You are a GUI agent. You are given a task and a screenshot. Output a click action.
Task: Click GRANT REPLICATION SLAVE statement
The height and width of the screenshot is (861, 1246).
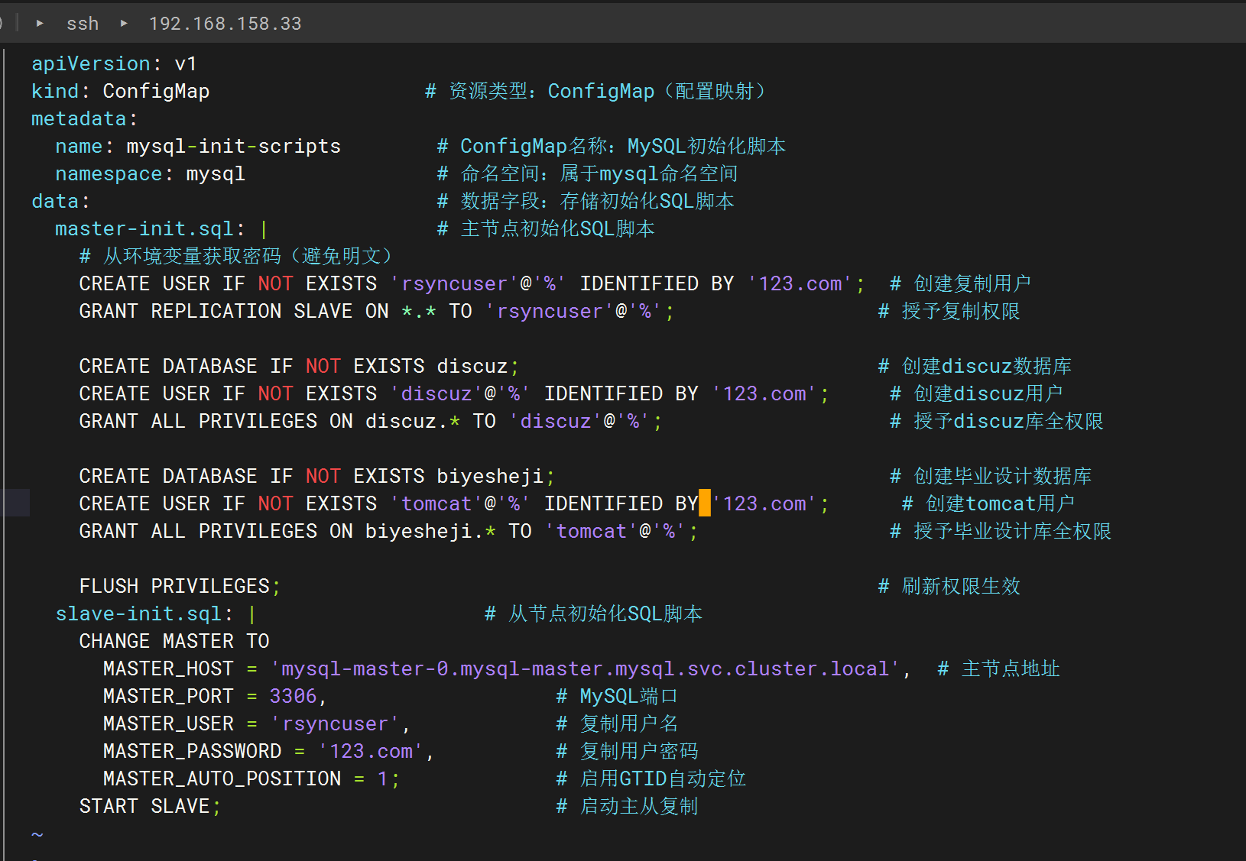coord(377,311)
